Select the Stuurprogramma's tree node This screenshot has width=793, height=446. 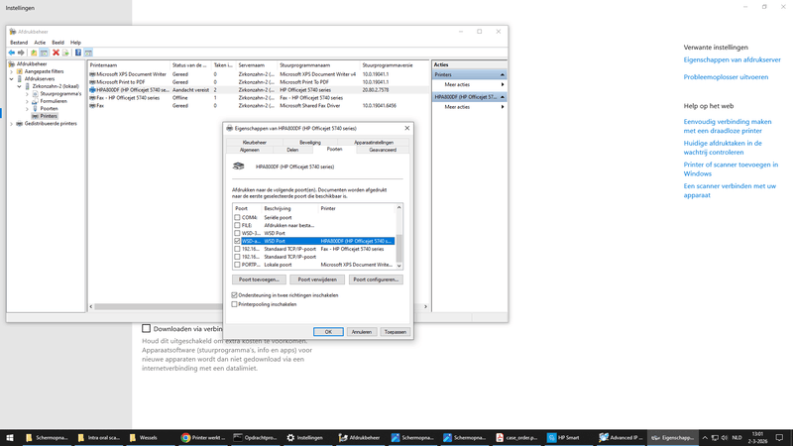[x=60, y=93]
